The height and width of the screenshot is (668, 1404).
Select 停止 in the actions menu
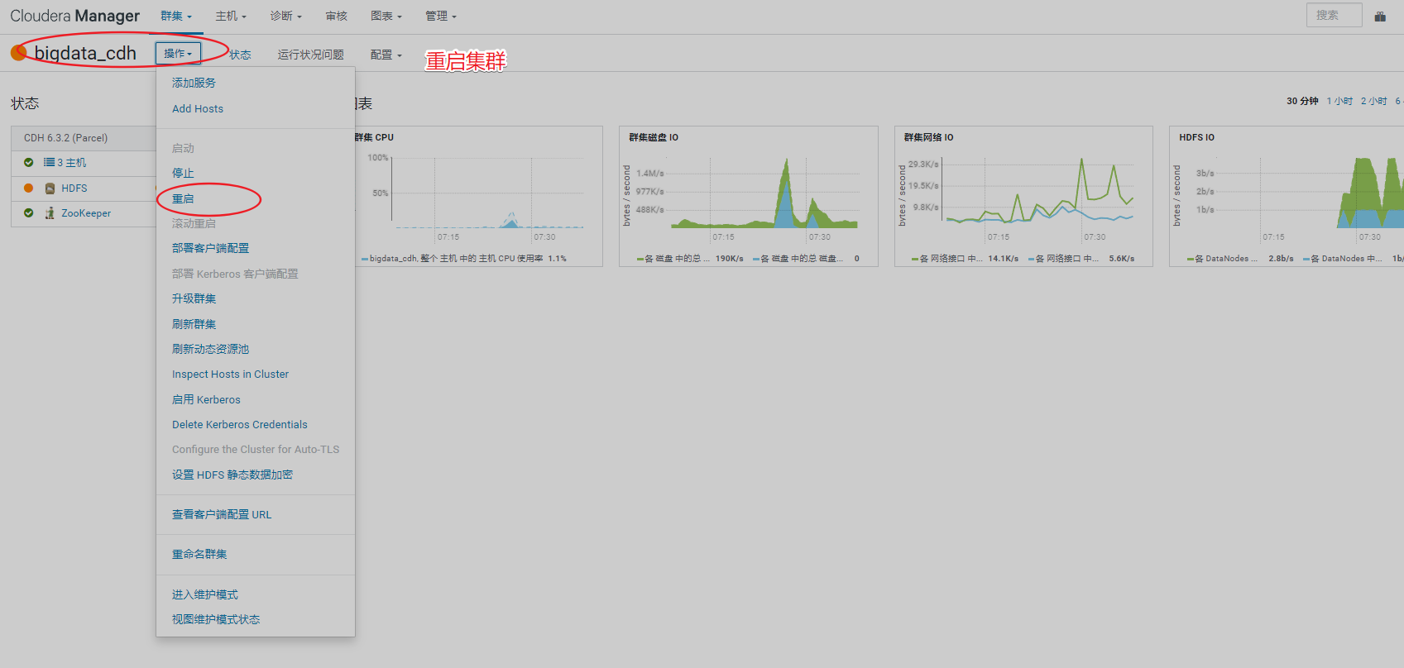(x=183, y=173)
